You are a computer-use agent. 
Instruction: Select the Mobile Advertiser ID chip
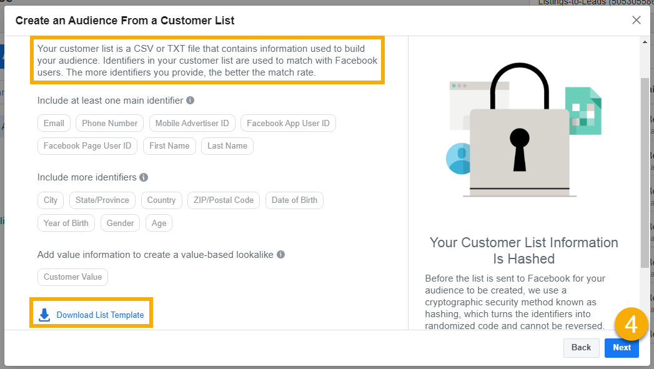coord(192,124)
